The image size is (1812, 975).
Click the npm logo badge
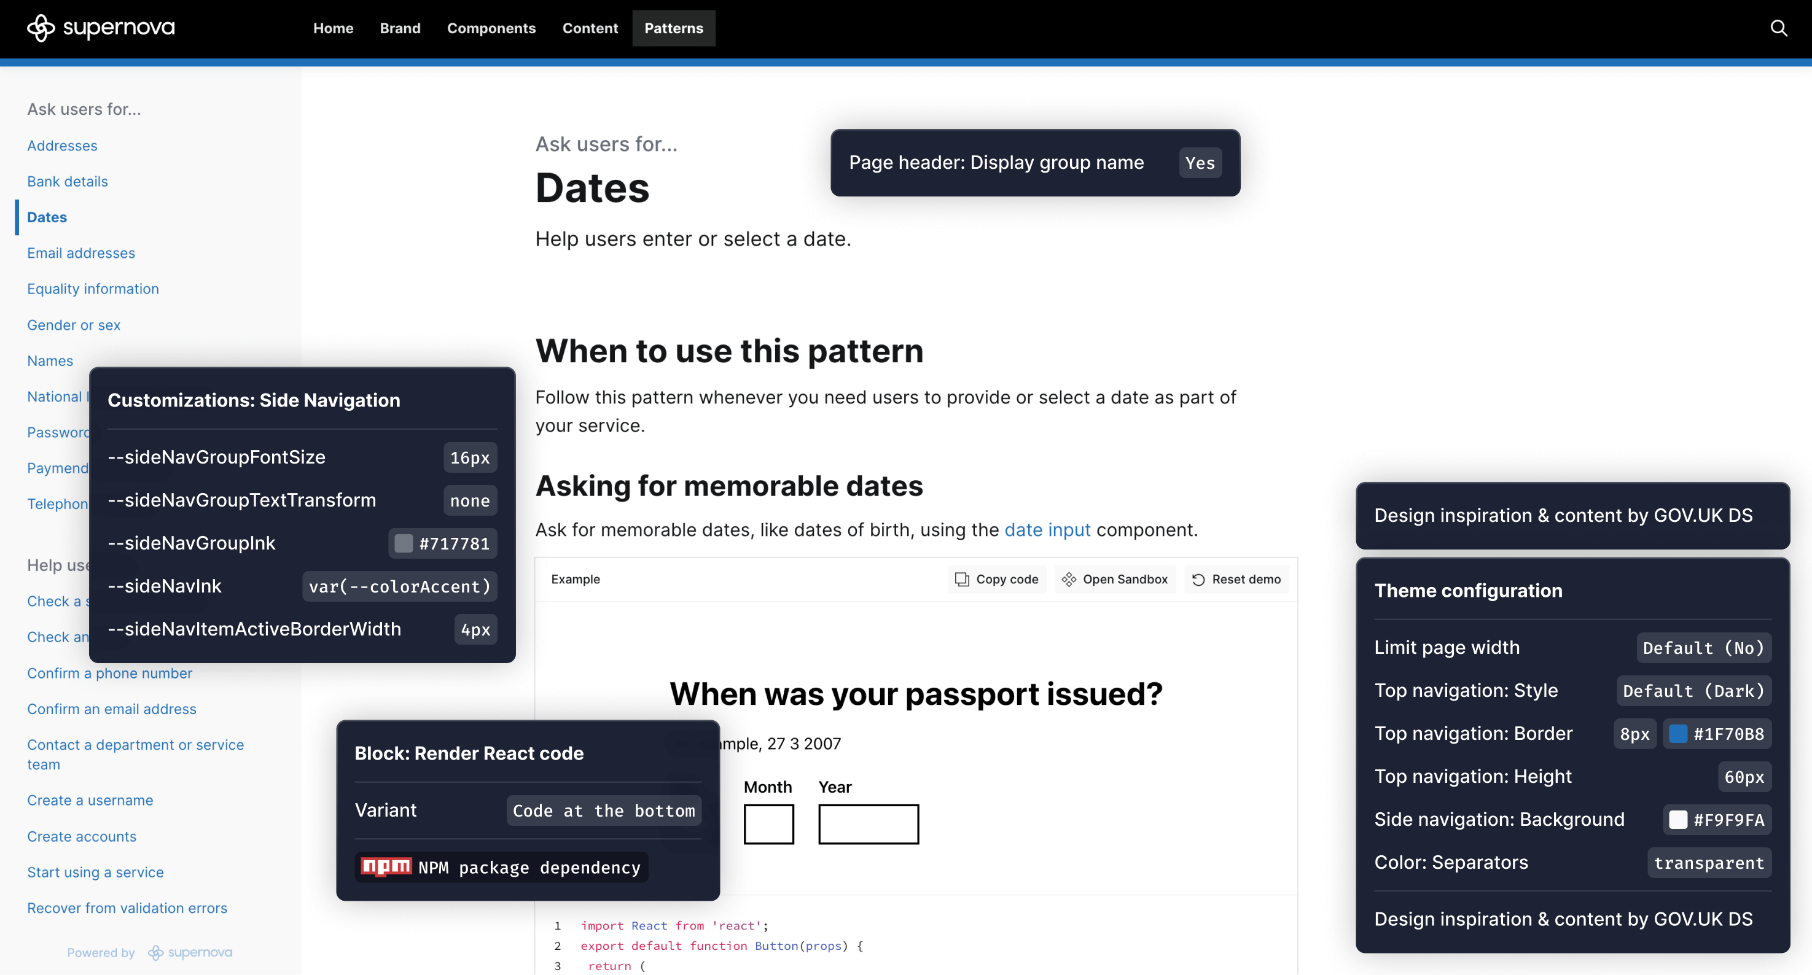pos(386,867)
